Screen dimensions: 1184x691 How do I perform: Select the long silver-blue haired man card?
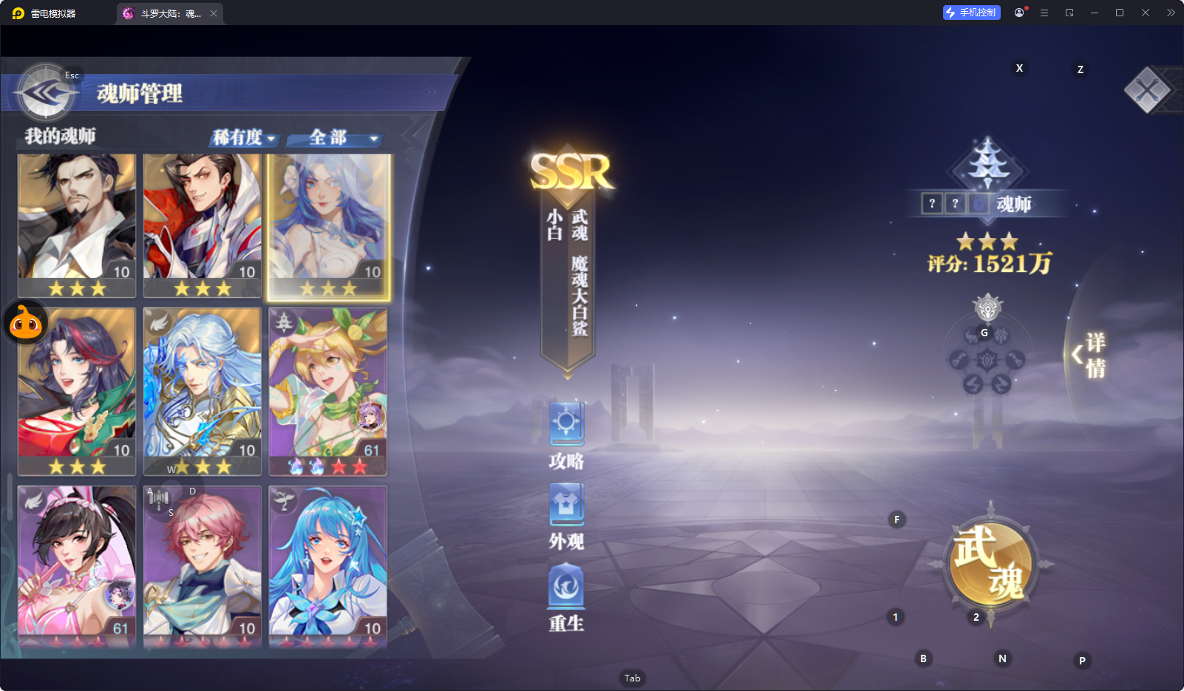[x=202, y=392]
